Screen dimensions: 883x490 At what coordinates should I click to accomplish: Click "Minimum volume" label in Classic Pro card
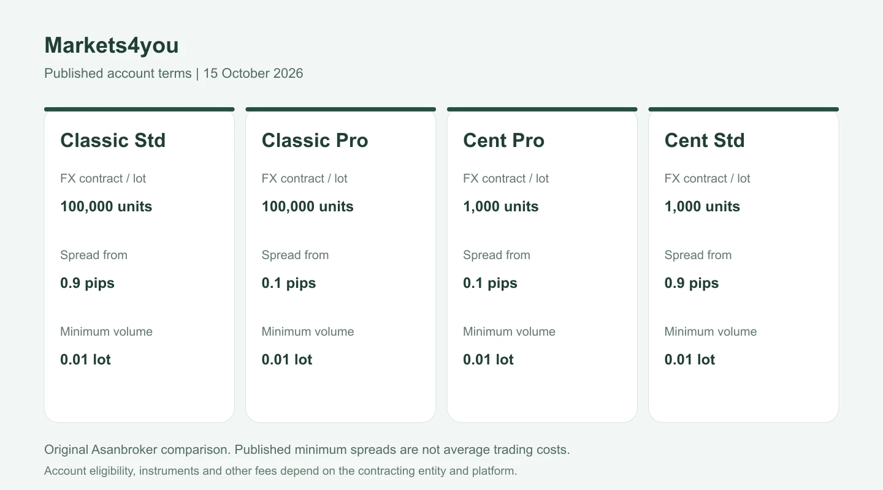point(308,332)
